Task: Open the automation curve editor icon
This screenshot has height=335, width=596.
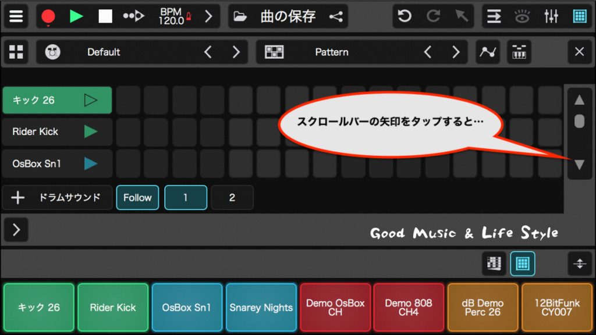Action: (488, 52)
